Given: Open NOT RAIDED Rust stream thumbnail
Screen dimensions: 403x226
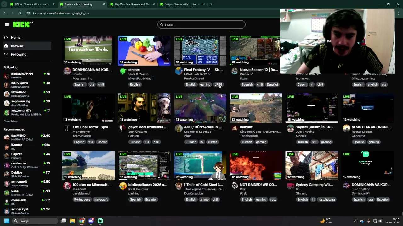Looking at the screenshot, I should (256, 166).
